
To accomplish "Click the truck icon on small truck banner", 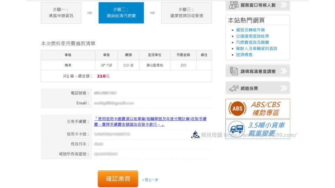I will [237, 129].
